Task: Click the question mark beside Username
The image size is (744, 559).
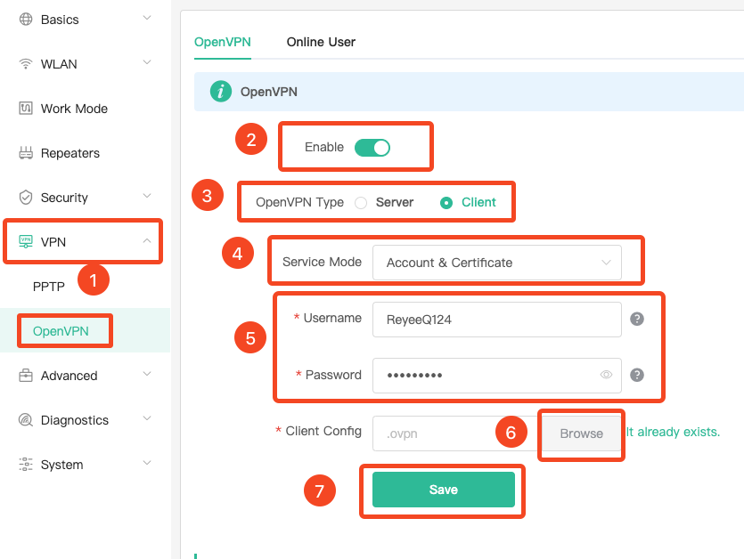Action: [639, 319]
